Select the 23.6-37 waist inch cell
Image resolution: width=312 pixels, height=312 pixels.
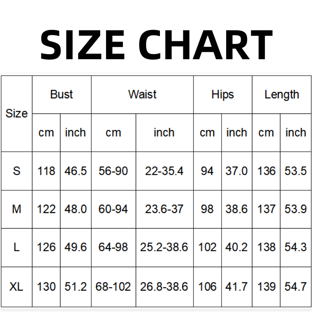[164, 209]
